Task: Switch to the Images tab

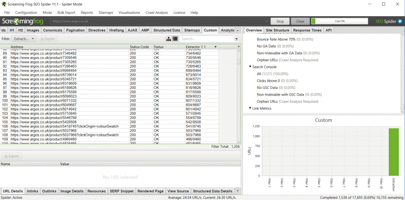Action: click(x=33, y=30)
